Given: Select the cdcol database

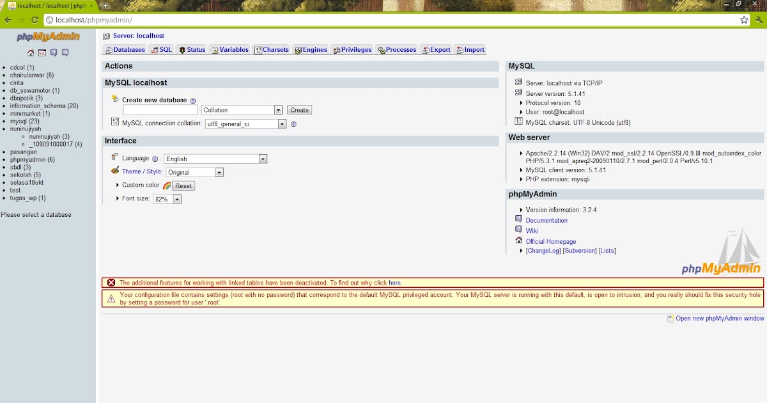Looking at the screenshot, I should (x=22, y=67).
